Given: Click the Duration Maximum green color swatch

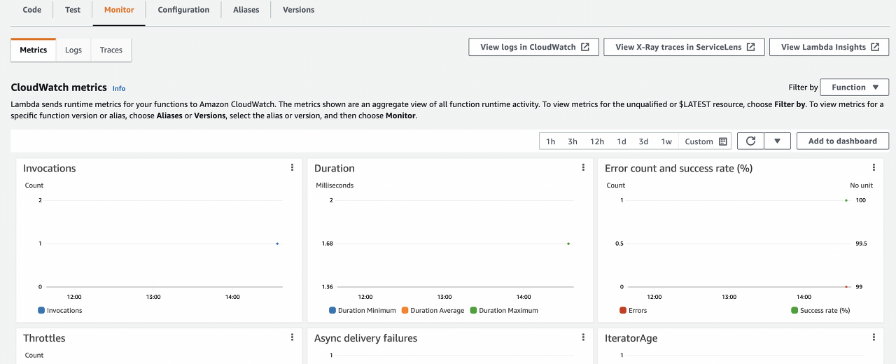Looking at the screenshot, I should tap(474, 310).
